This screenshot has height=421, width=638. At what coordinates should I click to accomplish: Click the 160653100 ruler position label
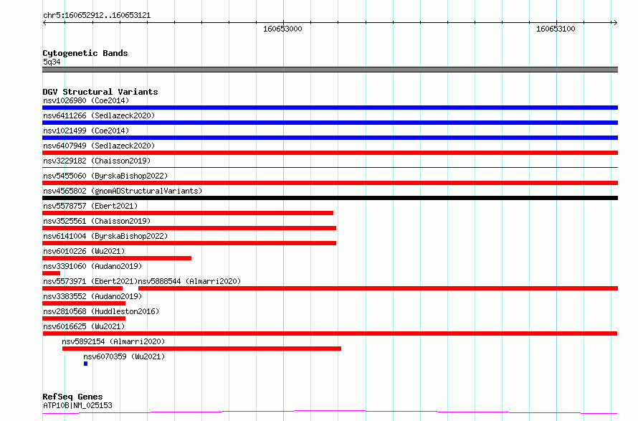[556, 29]
